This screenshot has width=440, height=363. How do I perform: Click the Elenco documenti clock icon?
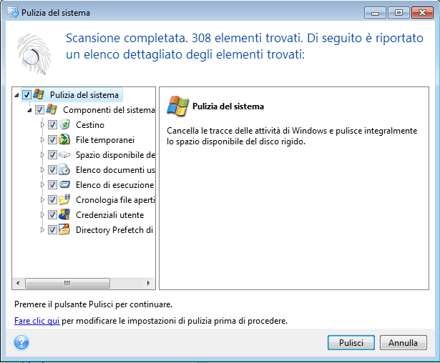coord(64,170)
